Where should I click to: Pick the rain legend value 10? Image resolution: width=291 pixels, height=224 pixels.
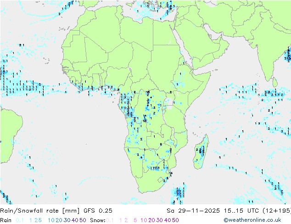[x=51, y=220]
